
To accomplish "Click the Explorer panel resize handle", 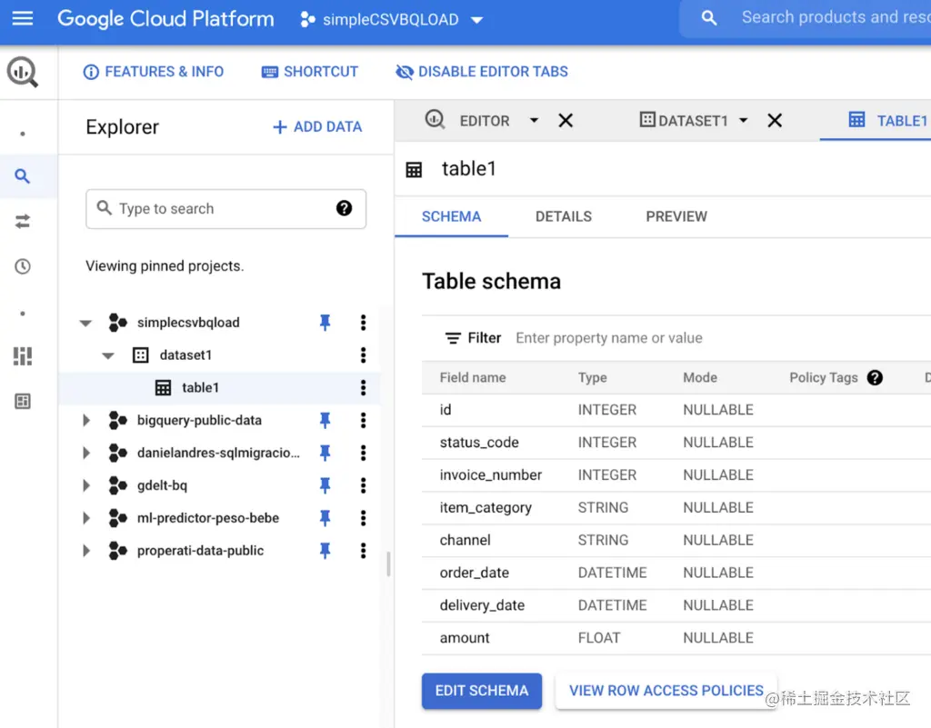I will [x=388, y=563].
